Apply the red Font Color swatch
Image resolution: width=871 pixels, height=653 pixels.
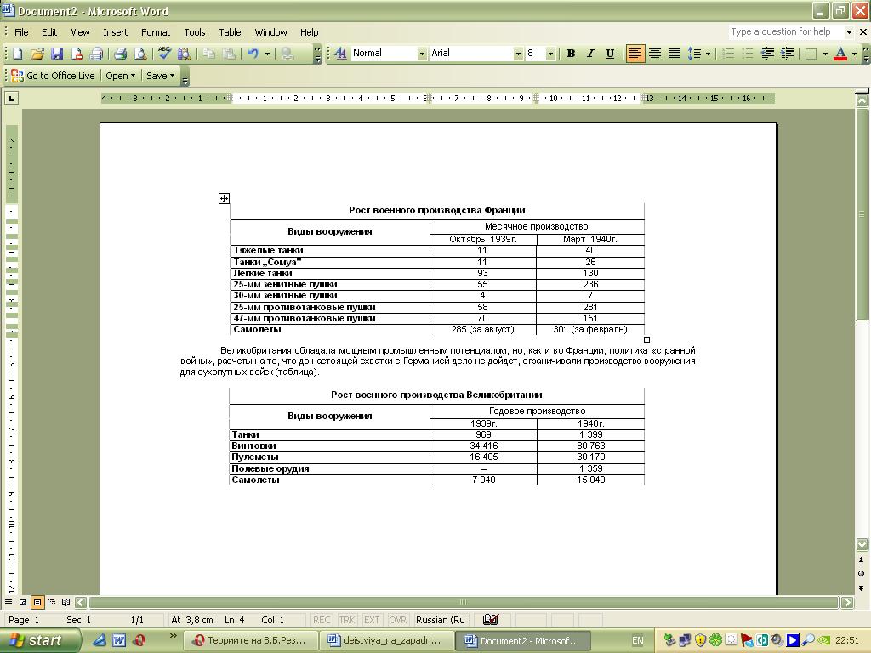click(840, 54)
